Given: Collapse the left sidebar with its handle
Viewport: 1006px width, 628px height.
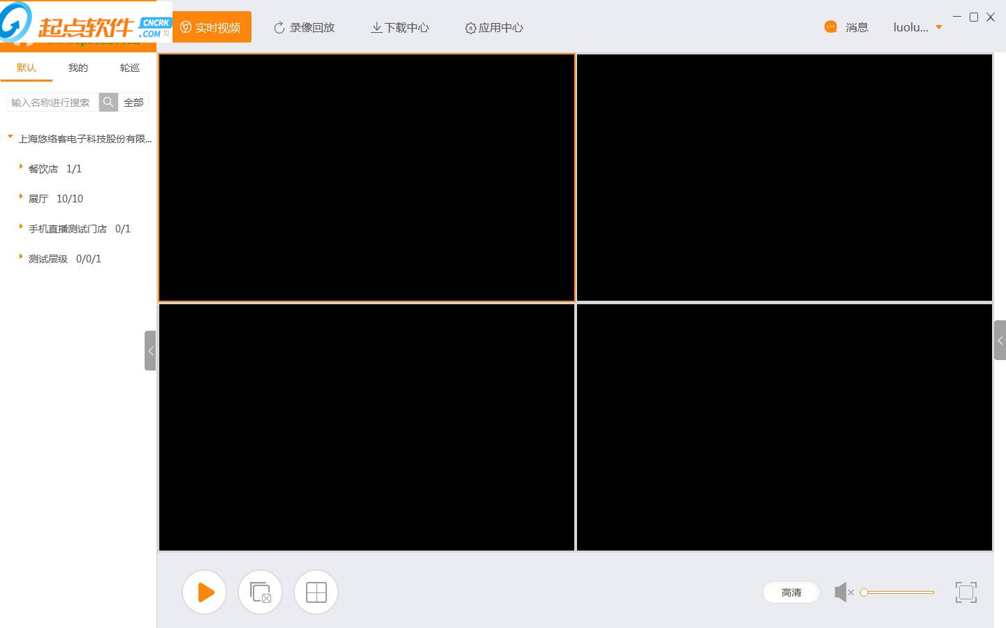Looking at the screenshot, I should tap(150, 351).
